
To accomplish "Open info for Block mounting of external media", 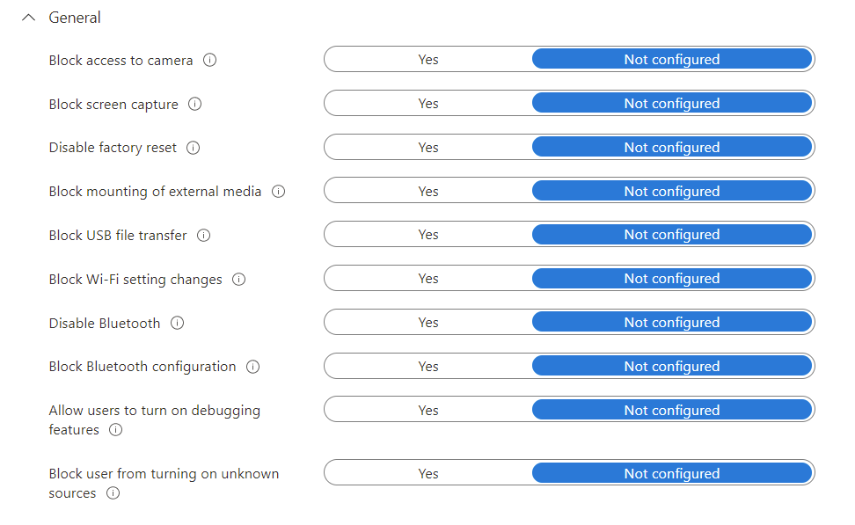I will pos(278,192).
